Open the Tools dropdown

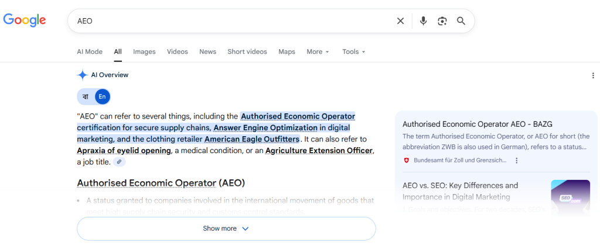(353, 51)
